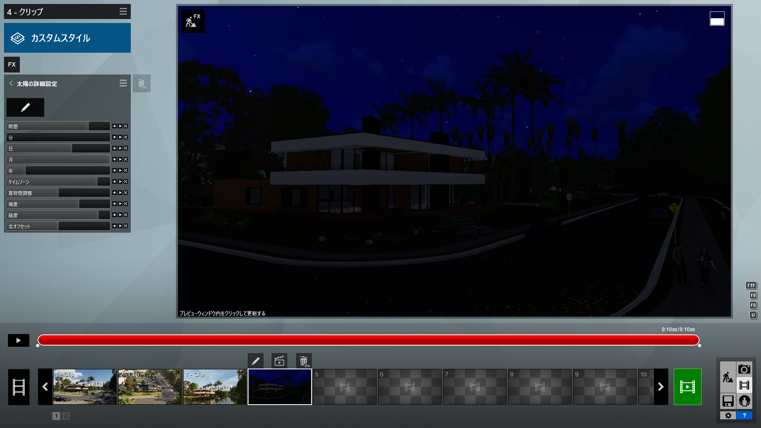Screen dimensions: 761x428
Task: Switch to clip page 2 tab
Action: 66,416
